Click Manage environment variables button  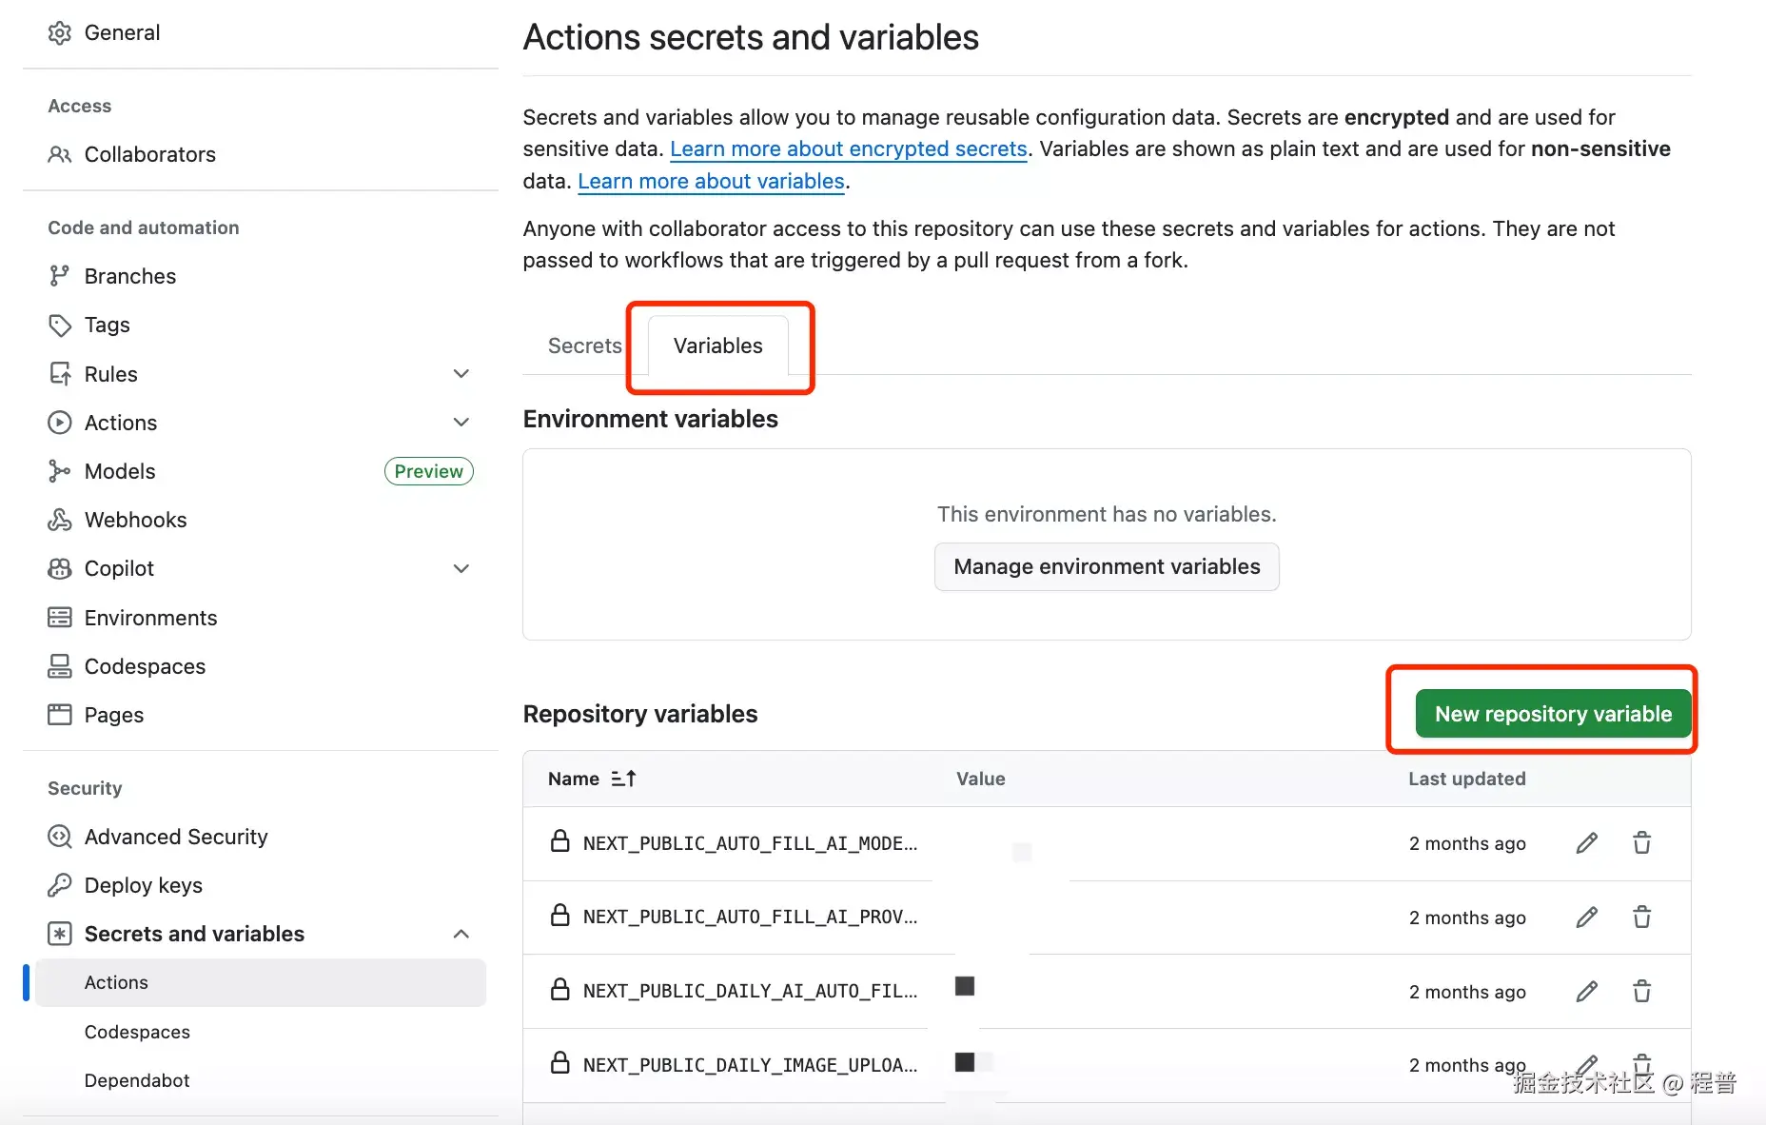tap(1105, 566)
